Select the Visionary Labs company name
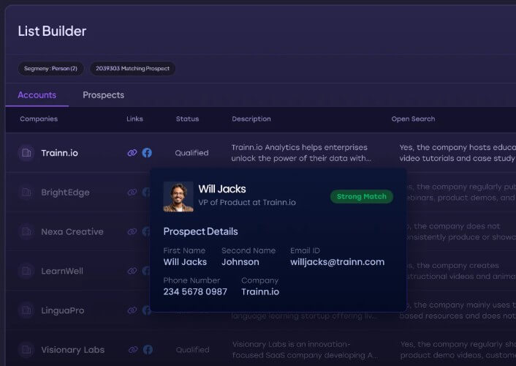 coord(73,350)
